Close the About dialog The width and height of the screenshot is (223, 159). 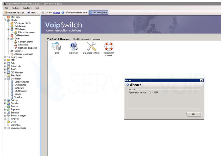click(202, 80)
